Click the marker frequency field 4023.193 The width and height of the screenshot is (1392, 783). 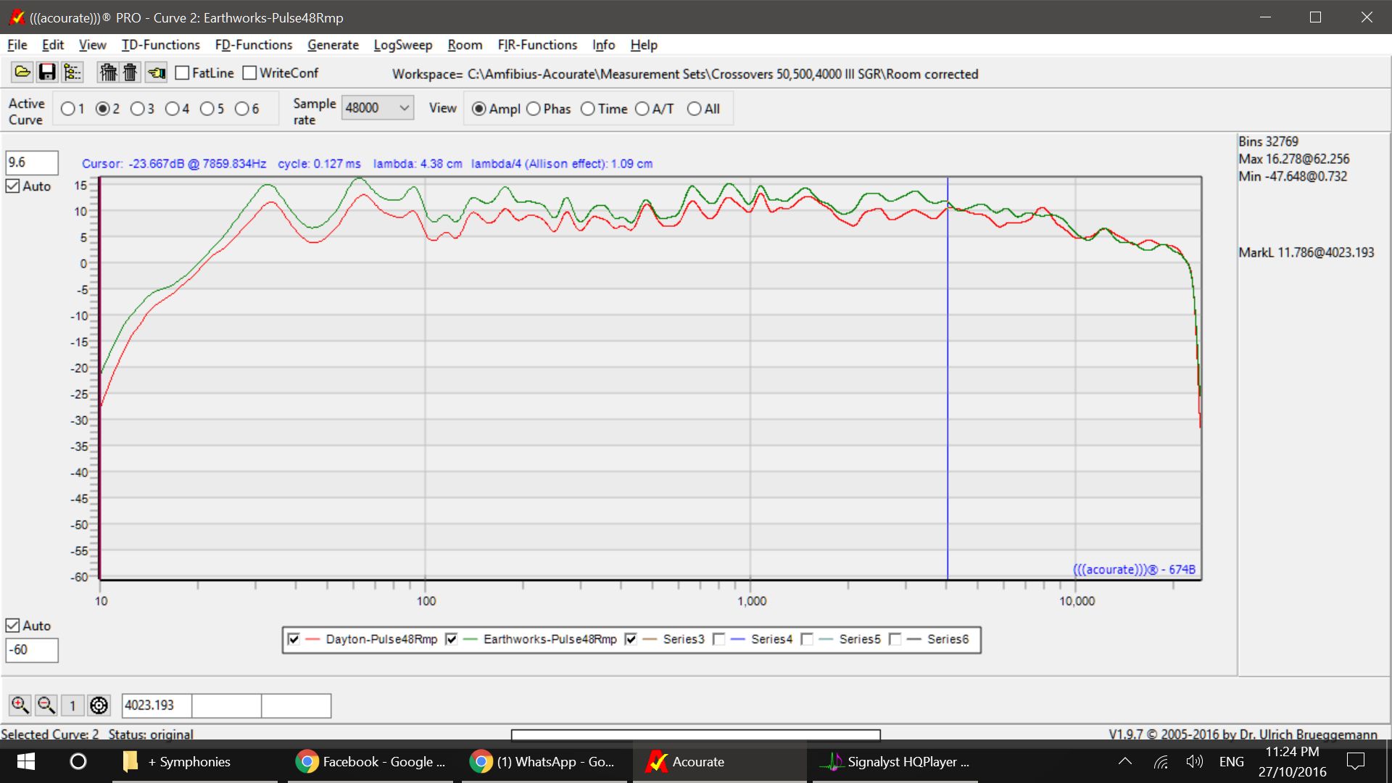pos(157,705)
